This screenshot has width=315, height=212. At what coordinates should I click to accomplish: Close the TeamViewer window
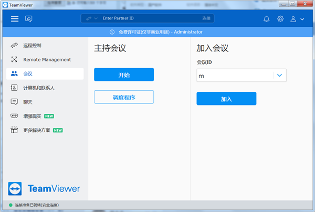coord(305,4)
